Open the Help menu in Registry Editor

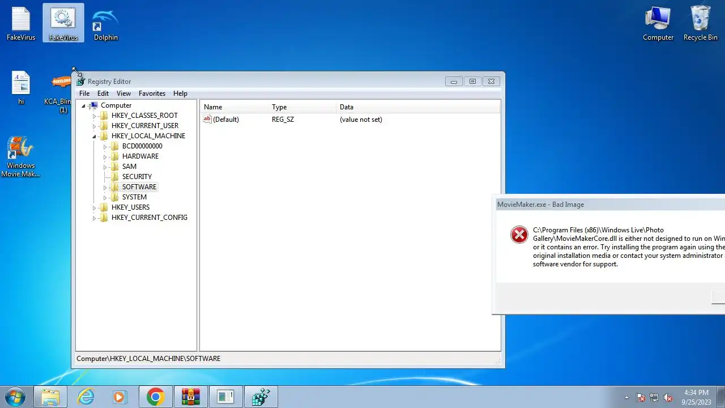[180, 93]
